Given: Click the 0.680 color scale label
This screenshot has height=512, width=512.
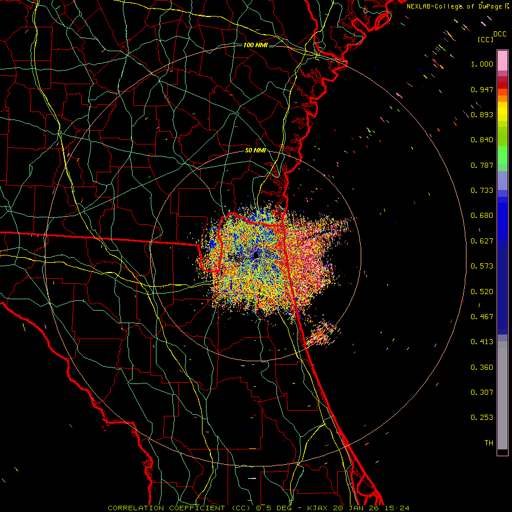Looking at the screenshot, I should [482, 216].
